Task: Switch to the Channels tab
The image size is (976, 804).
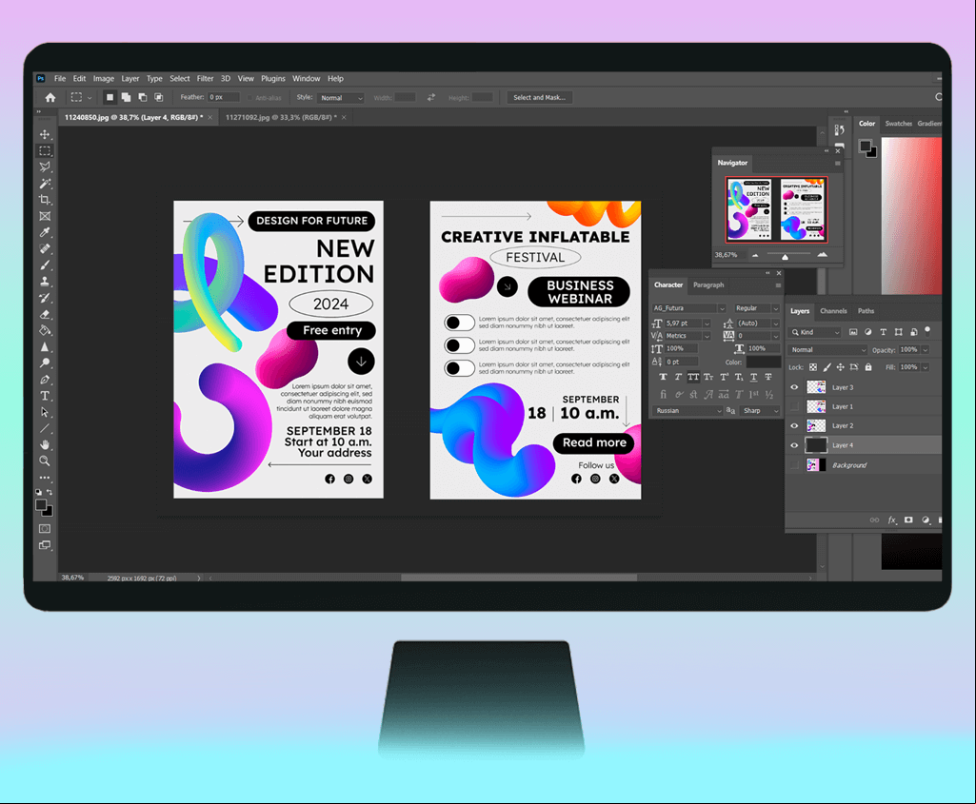Action: coord(833,311)
